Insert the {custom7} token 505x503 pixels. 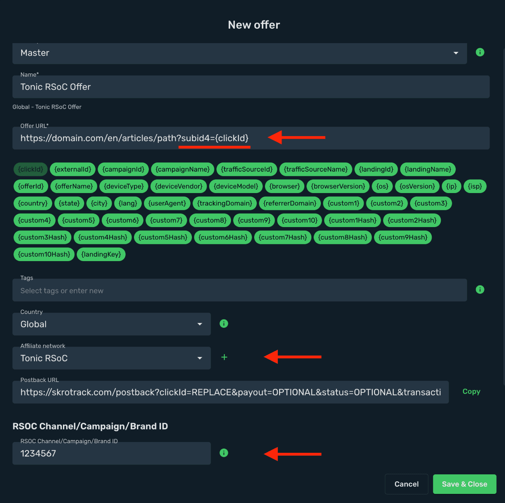tap(166, 220)
